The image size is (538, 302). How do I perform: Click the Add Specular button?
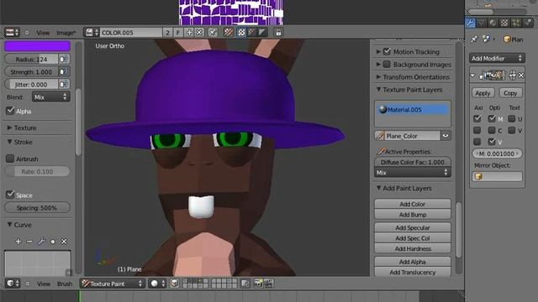(413, 227)
